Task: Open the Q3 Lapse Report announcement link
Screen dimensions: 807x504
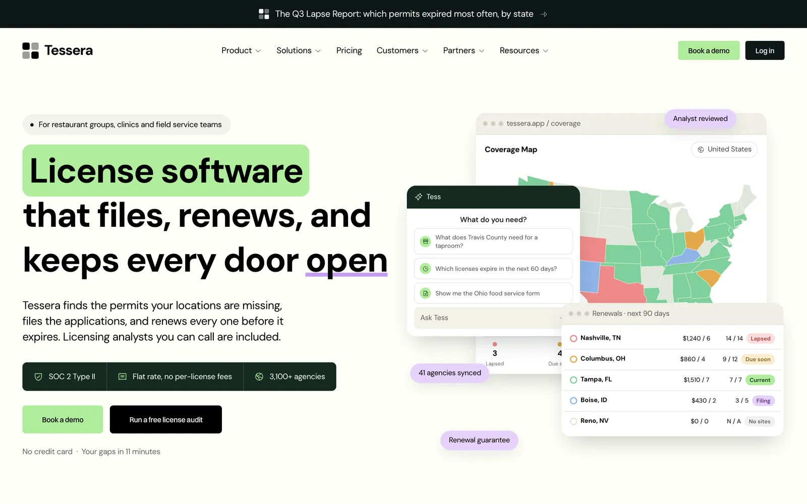Action: coord(403,14)
